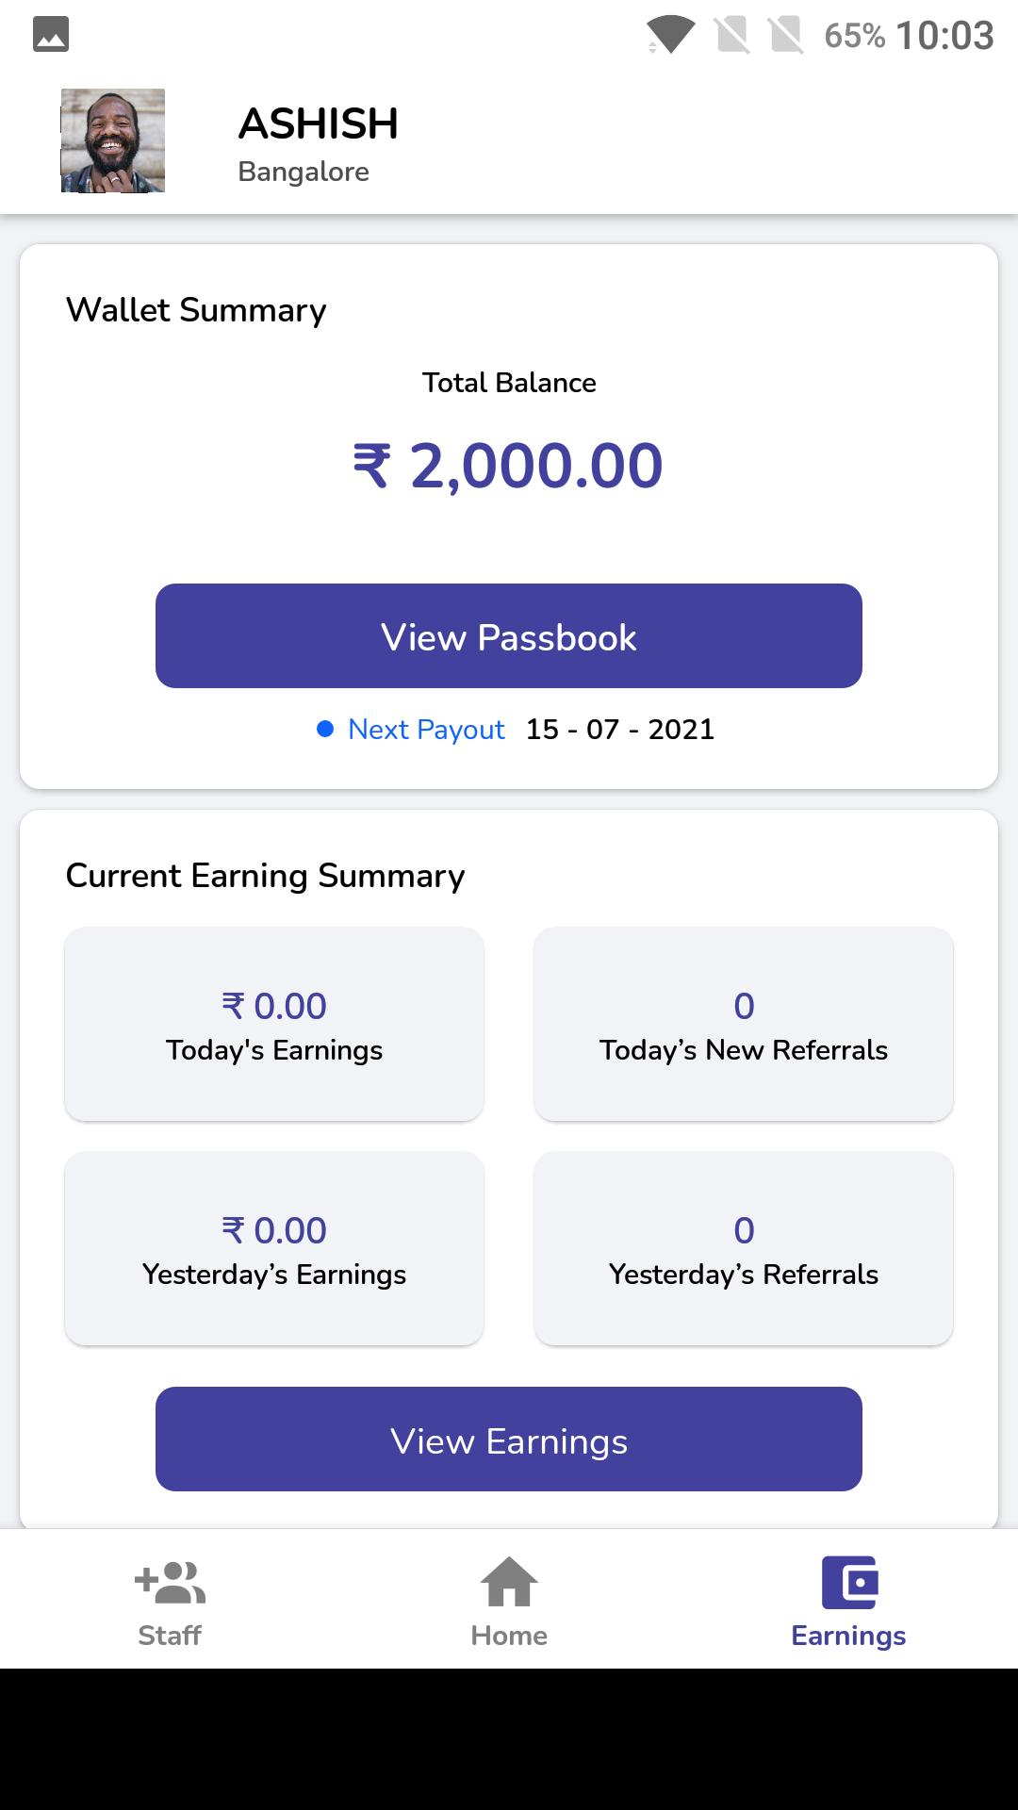Tap the Staff add-people icon
The width and height of the screenshot is (1018, 1810).
click(171, 1583)
